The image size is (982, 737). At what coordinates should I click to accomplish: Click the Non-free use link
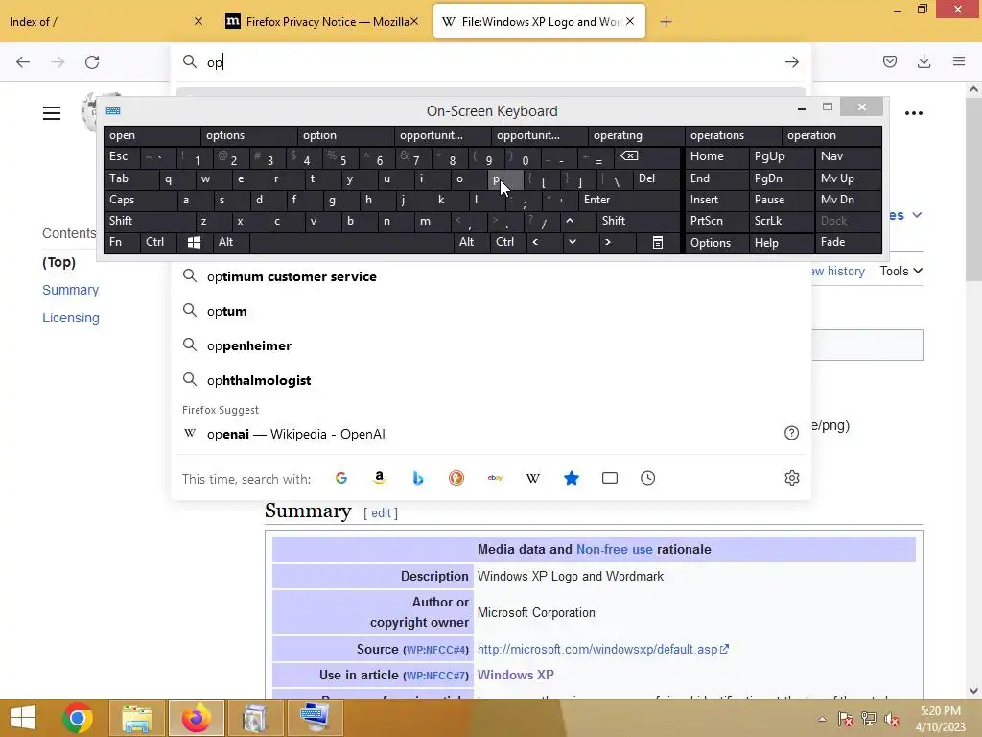(x=614, y=549)
